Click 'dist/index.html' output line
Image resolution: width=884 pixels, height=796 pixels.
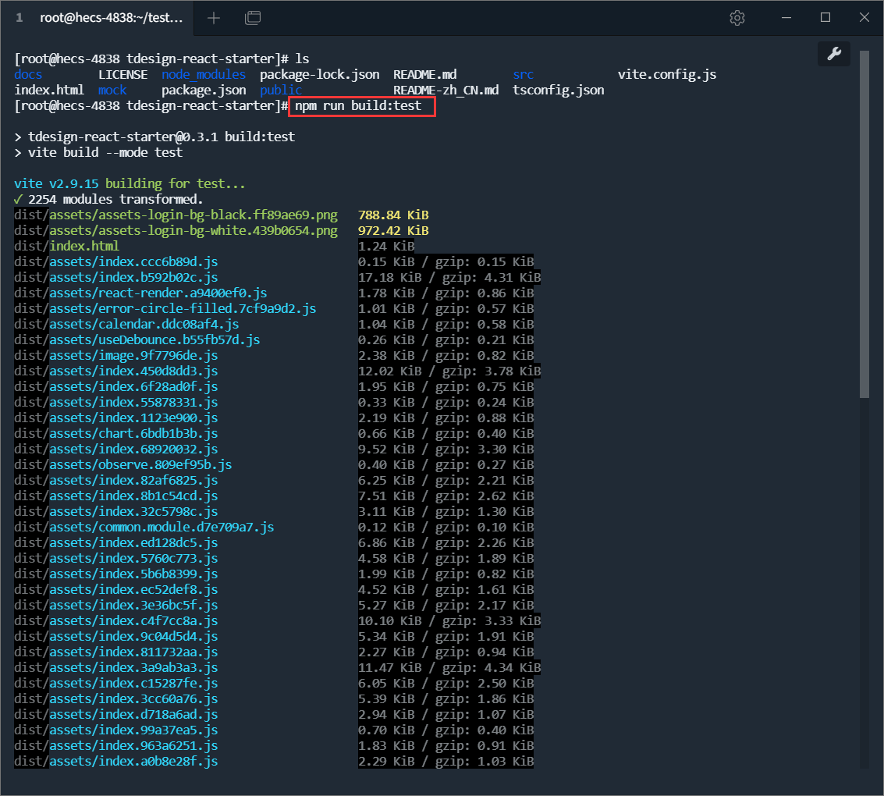66,247
